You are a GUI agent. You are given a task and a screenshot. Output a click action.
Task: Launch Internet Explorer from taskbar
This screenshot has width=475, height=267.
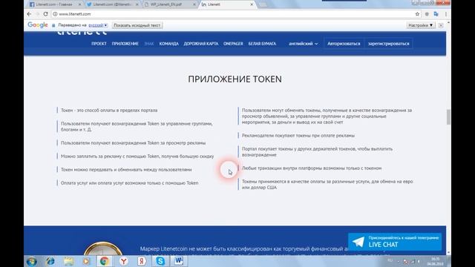coord(50,261)
